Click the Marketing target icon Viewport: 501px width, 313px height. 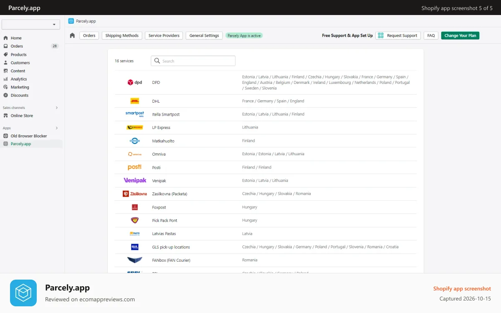click(5, 87)
